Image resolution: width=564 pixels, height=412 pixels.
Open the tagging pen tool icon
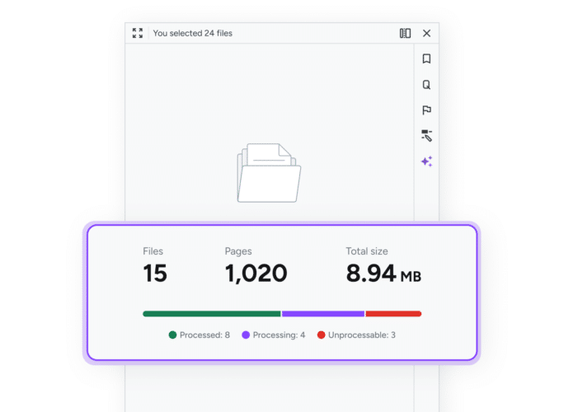point(426,136)
